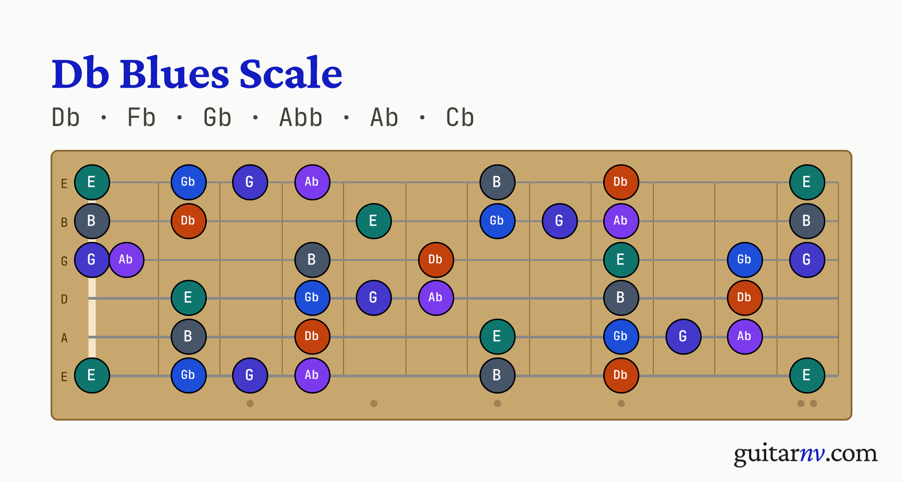Select the open B string note
The height and width of the screenshot is (482, 903).
92,221
